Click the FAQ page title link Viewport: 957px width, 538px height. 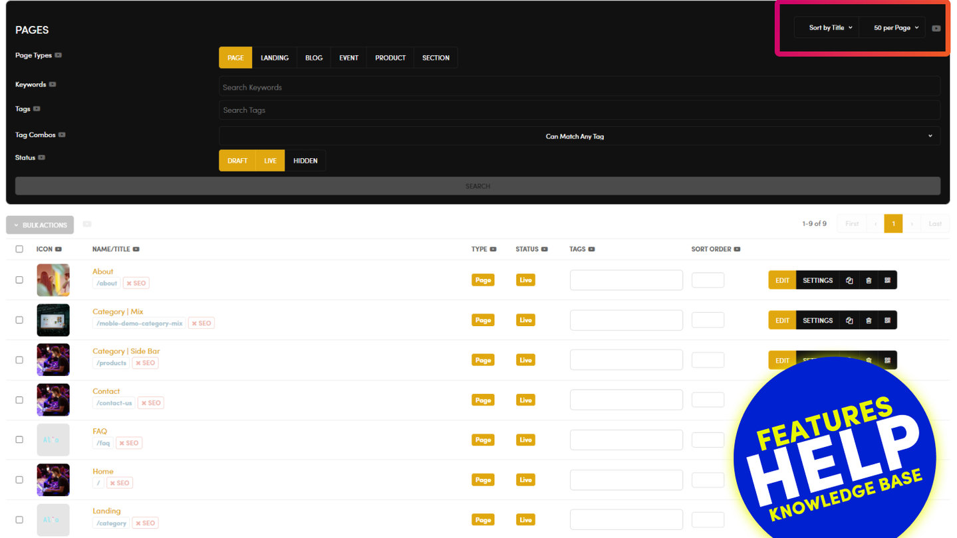(100, 431)
